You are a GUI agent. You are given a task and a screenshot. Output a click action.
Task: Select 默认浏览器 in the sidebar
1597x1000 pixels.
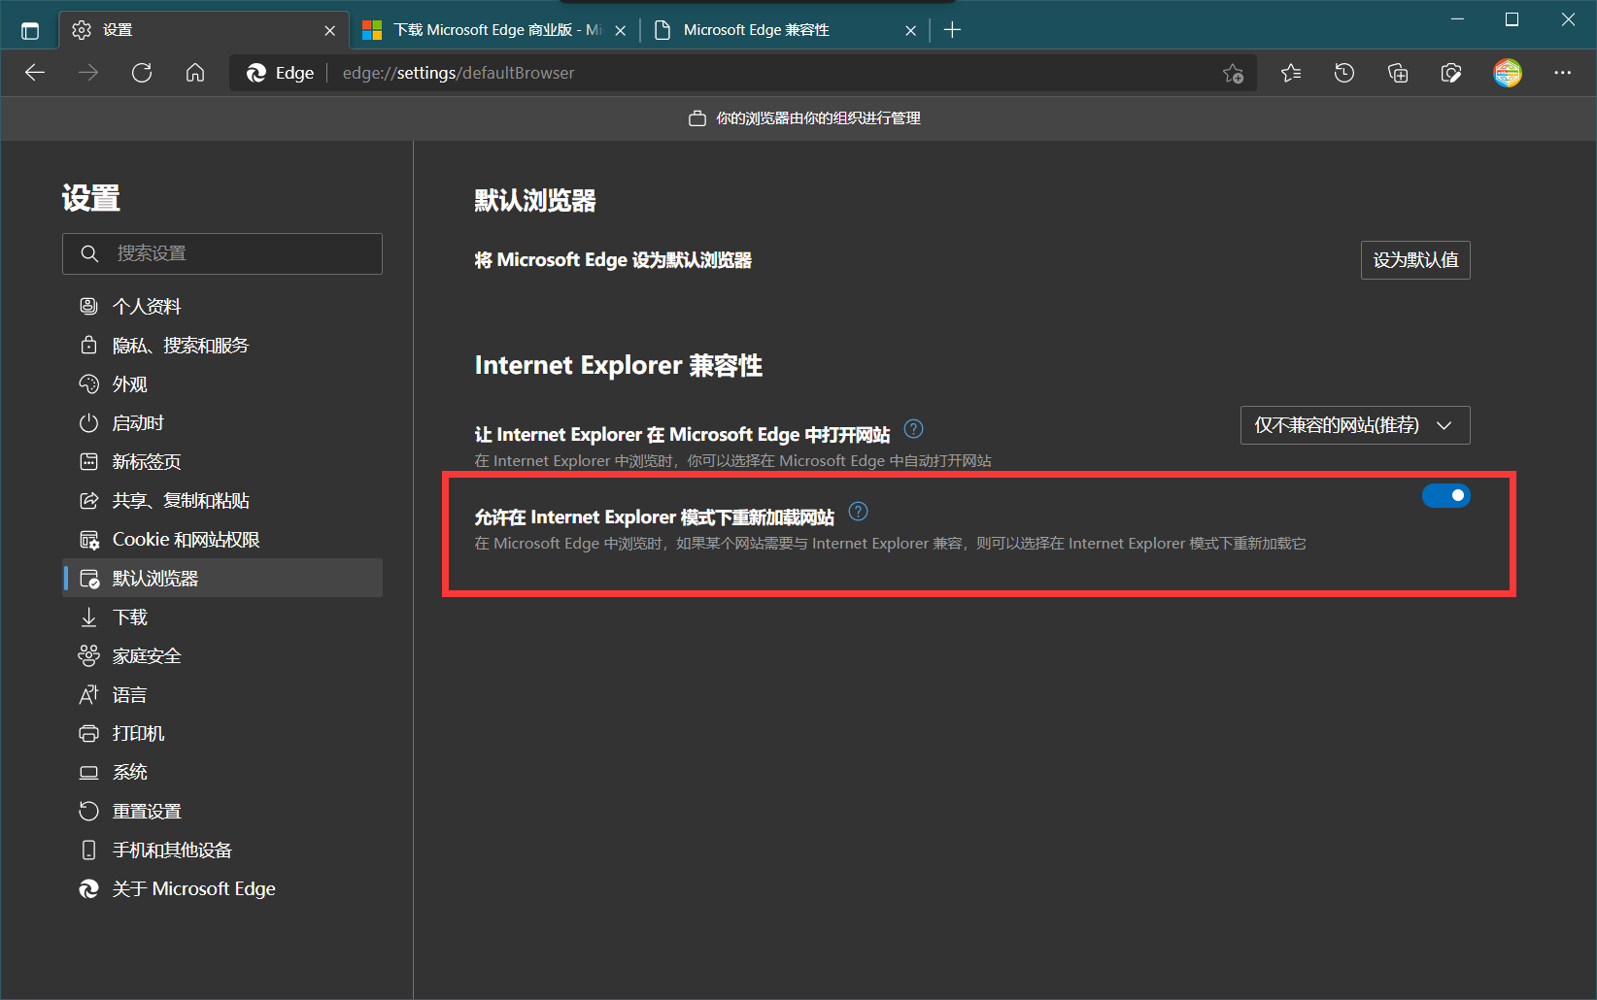pos(222,579)
